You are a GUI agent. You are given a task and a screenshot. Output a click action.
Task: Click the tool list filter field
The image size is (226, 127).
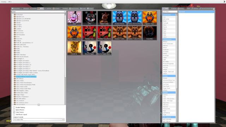pyautogui.click(x=170, y=12)
